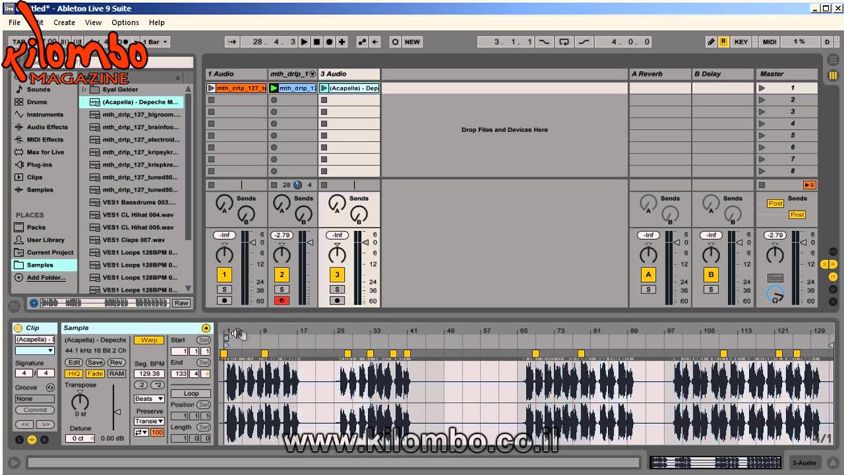Open Plug-ins browser category

click(x=39, y=165)
